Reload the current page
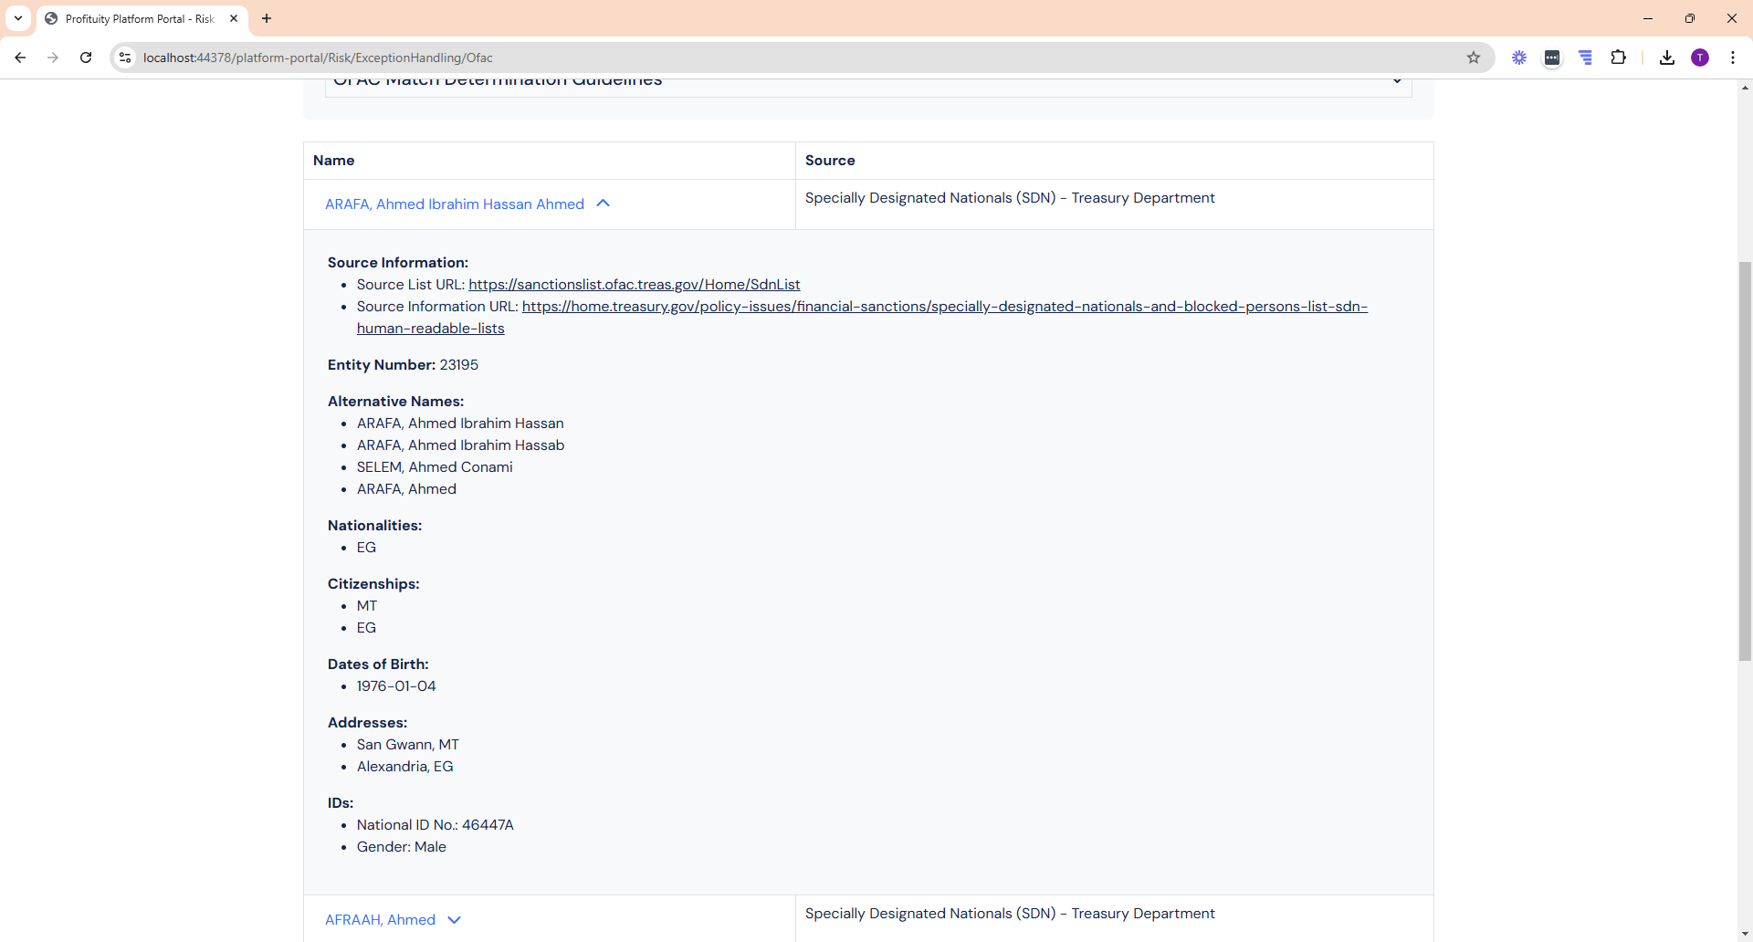This screenshot has height=942, width=1753. pyautogui.click(x=86, y=58)
